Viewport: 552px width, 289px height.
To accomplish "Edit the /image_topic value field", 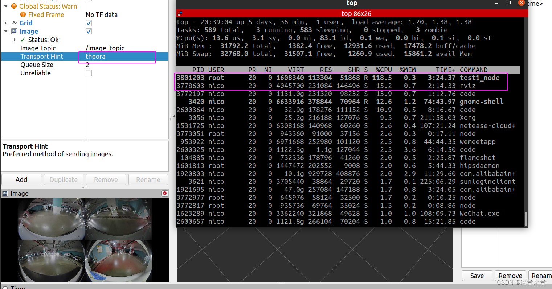I will tap(126, 48).
